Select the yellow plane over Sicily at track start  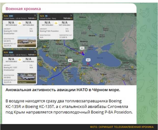pyautogui.click(x=46, y=80)
